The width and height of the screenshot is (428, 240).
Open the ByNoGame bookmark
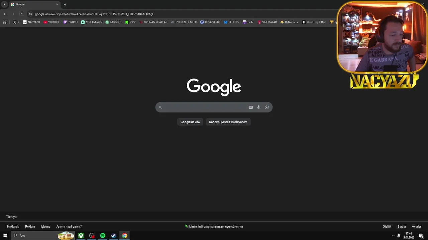click(x=289, y=22)
